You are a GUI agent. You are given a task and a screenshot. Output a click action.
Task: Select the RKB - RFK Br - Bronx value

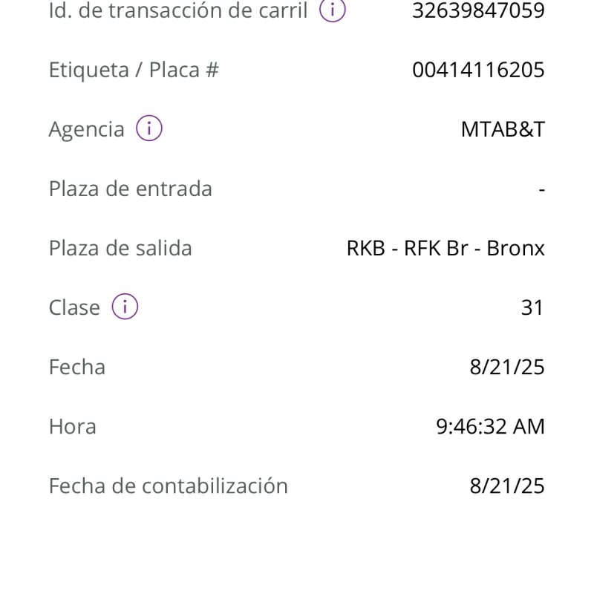pos(446,248)
